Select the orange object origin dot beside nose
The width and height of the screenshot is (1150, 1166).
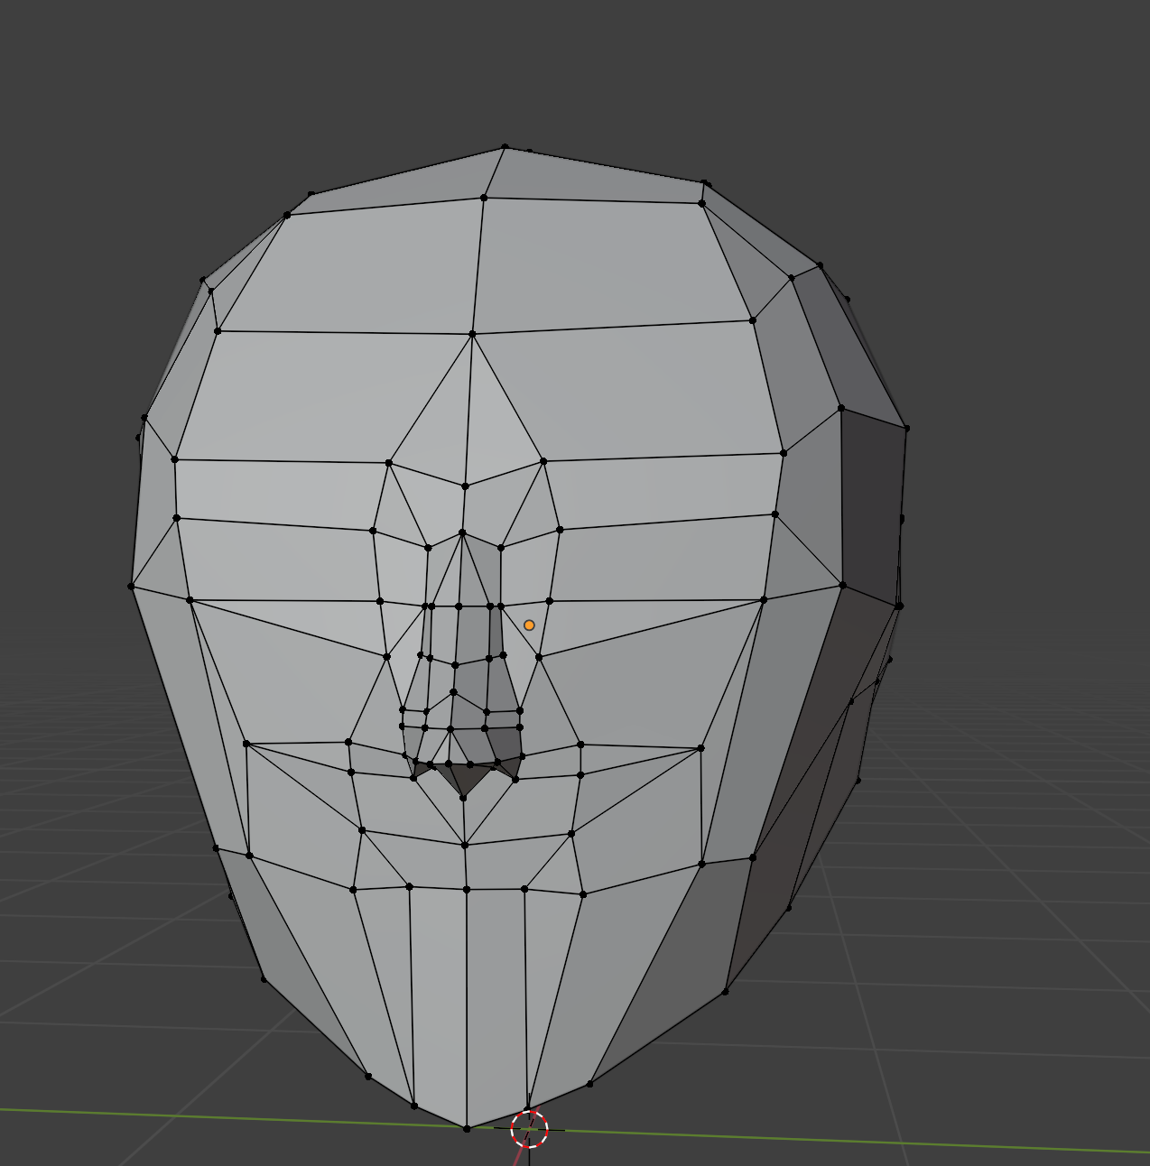[529, 625]
